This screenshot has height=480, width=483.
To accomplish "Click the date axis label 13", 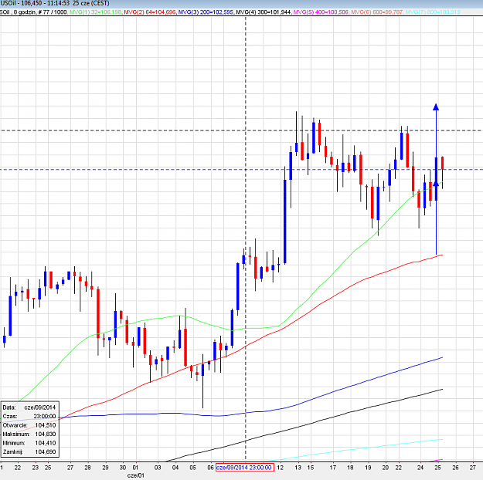I will tap(298, 468).
